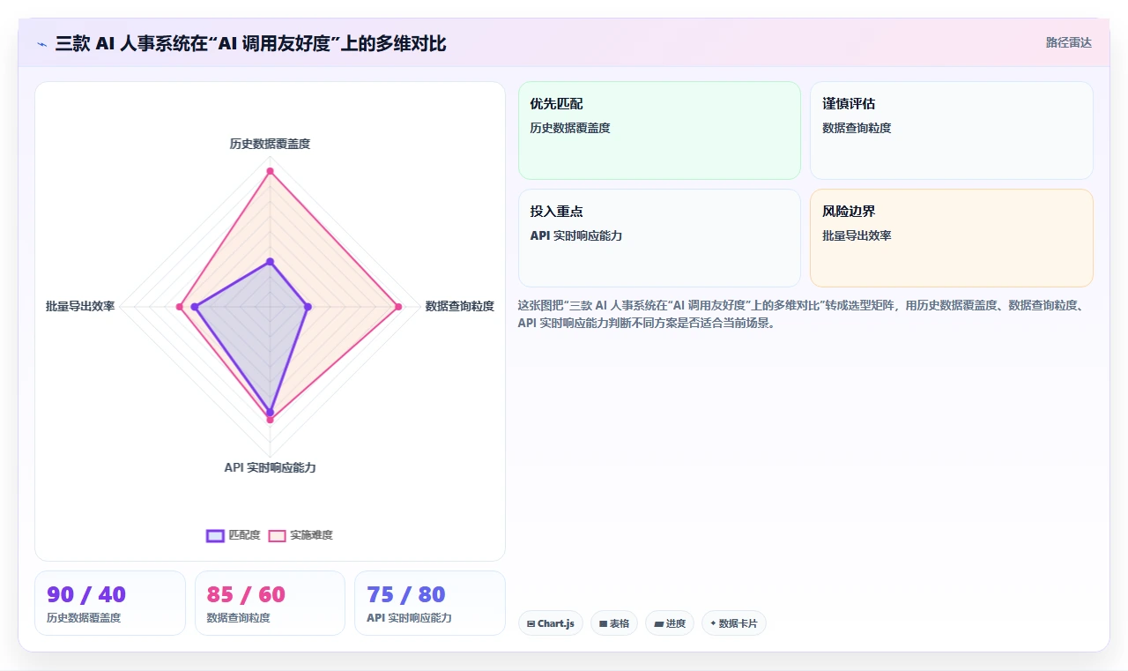Click the 数据查询粒度 caption under 85 / 60
Screen dimensions: 1128x671
(x=238, y=618)
